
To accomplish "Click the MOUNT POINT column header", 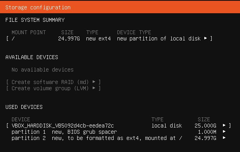I will point(29,32).
